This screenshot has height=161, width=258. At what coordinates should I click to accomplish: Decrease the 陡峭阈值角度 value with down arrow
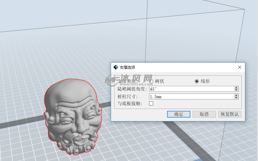(x=236, y=90)
